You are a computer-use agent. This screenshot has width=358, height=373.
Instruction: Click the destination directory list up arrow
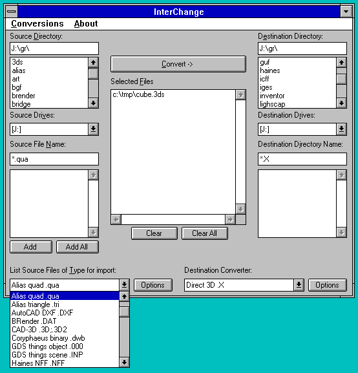point(341,63)
